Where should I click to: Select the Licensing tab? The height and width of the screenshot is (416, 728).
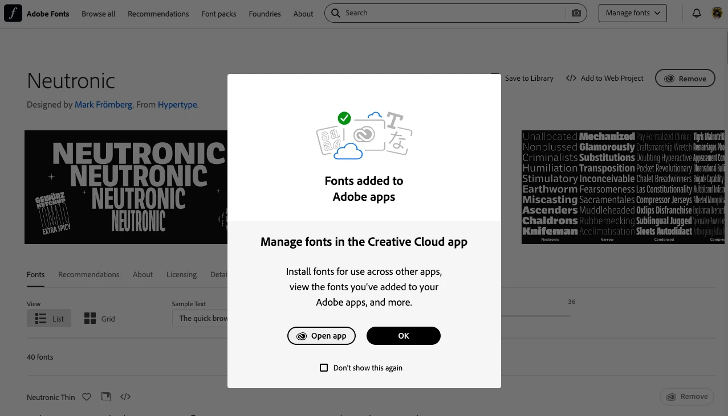point(182,274)
